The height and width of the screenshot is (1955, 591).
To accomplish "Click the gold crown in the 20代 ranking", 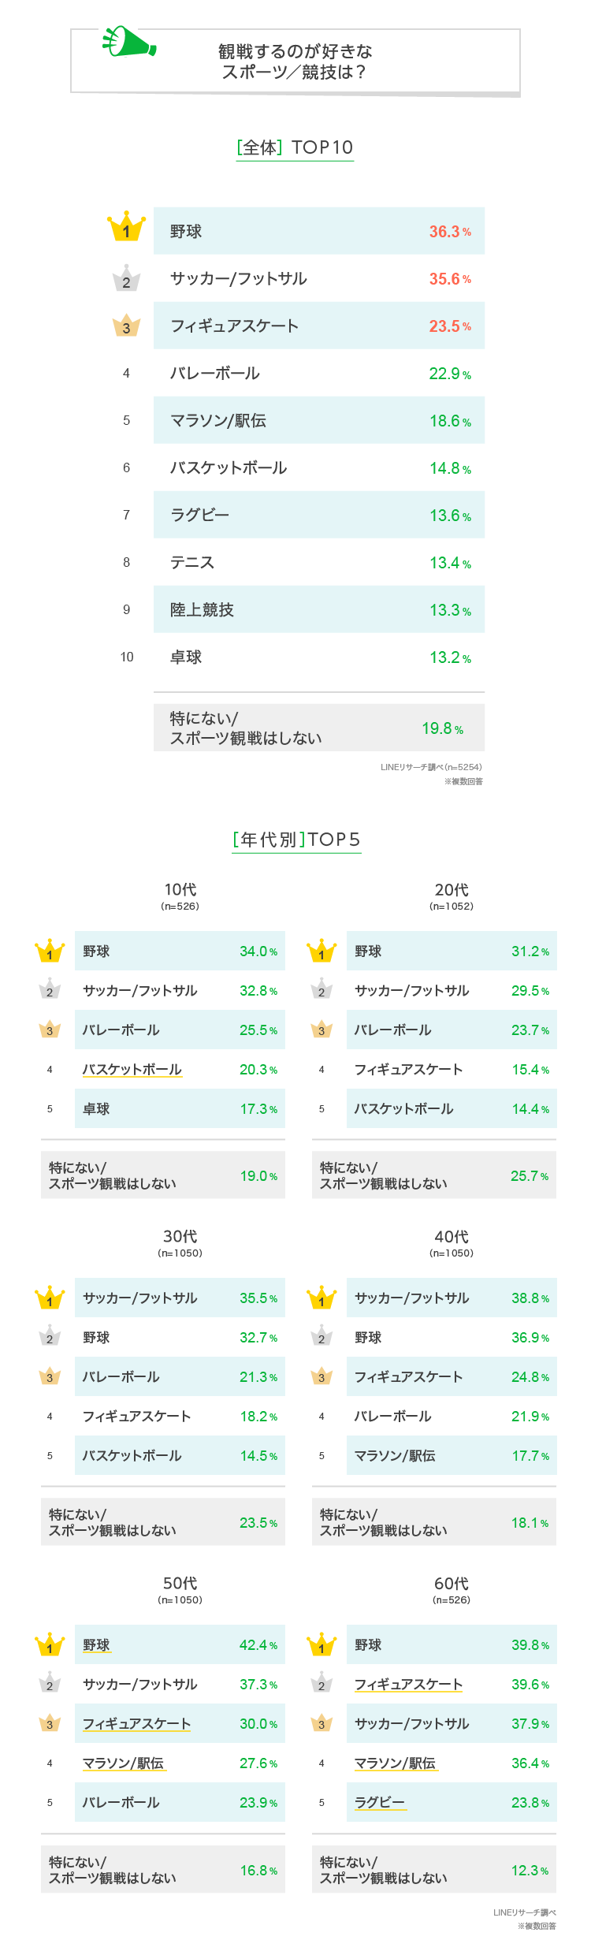I will (x=322, y=951).
